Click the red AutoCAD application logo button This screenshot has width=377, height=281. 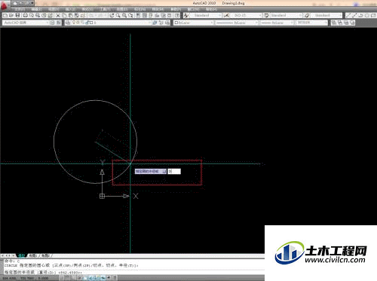5,5
